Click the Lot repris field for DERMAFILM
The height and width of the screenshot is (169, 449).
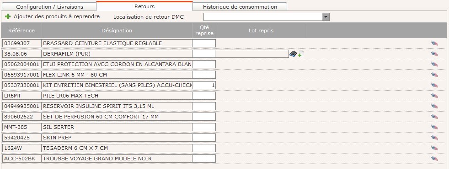[252, 54]
